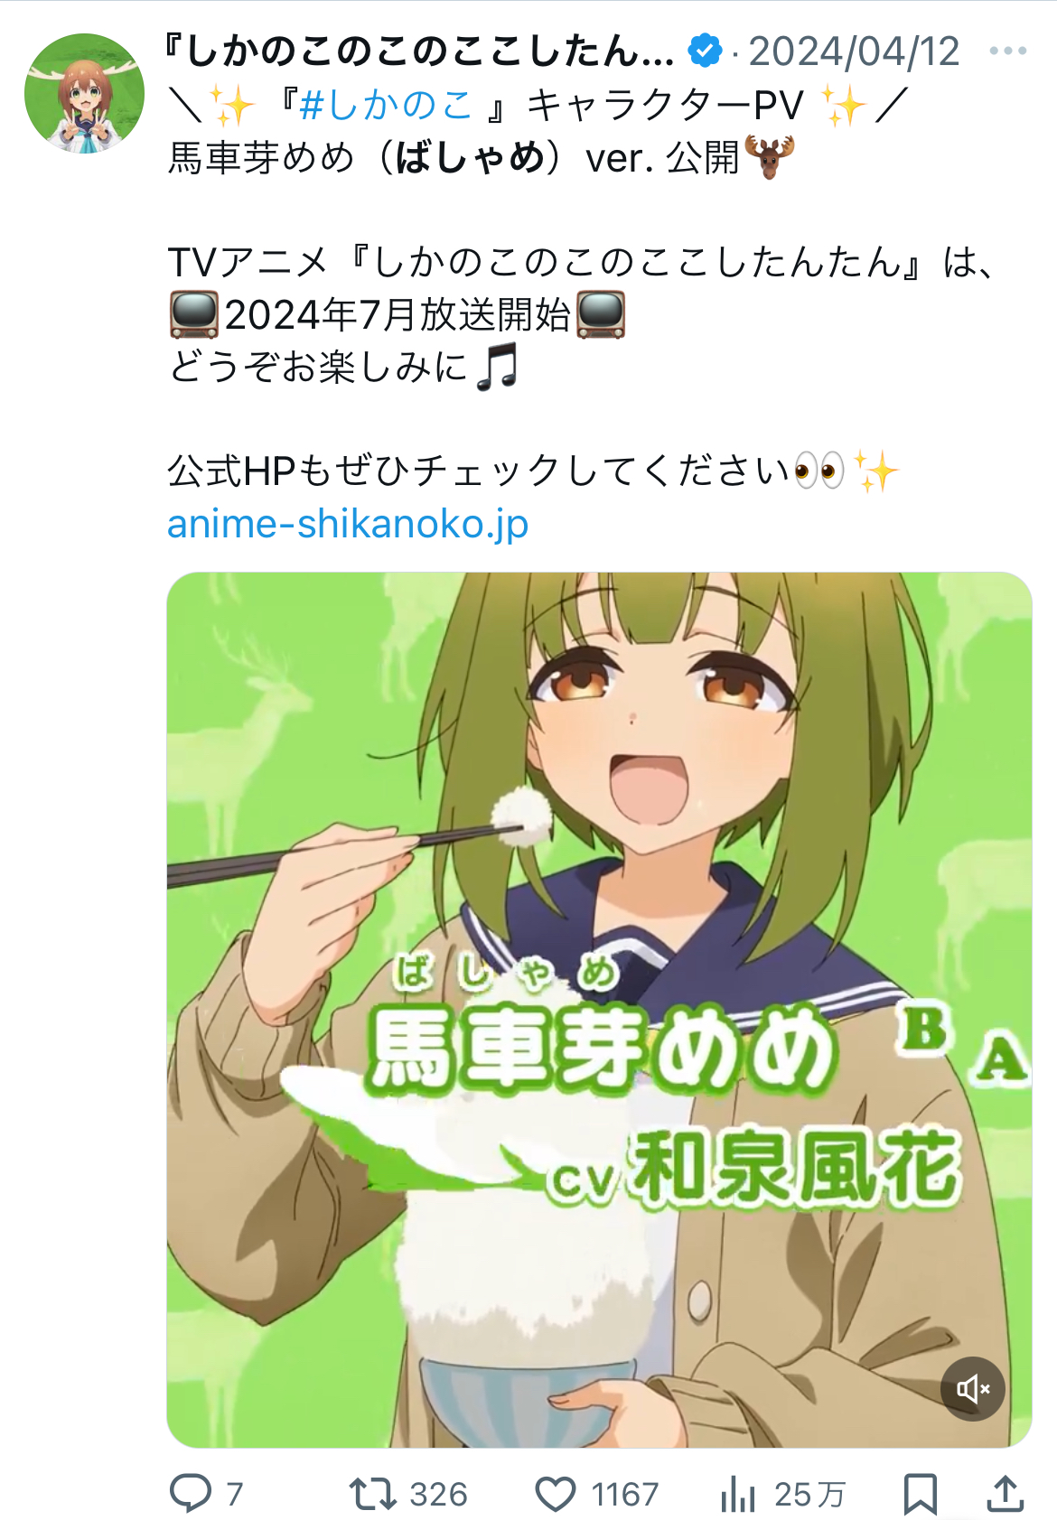The width and height of the screenshot is (1057, 1520).
Task: Click the repost count 326
Action: pyautogui.click(x=438, y=1494)
